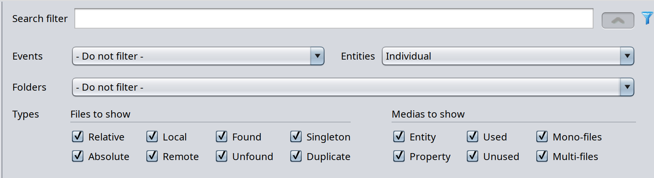Toggle the Unfound files checkbox

[x=222, y=156]
